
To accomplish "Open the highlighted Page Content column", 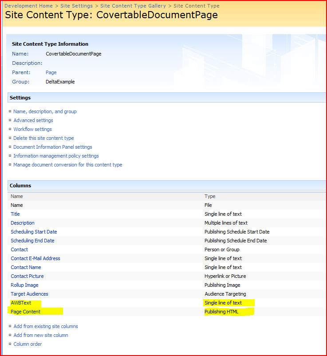I will click(25, 312).
